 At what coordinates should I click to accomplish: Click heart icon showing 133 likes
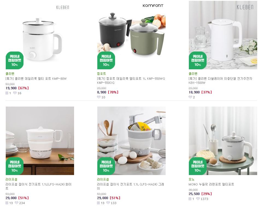[108, 203]
